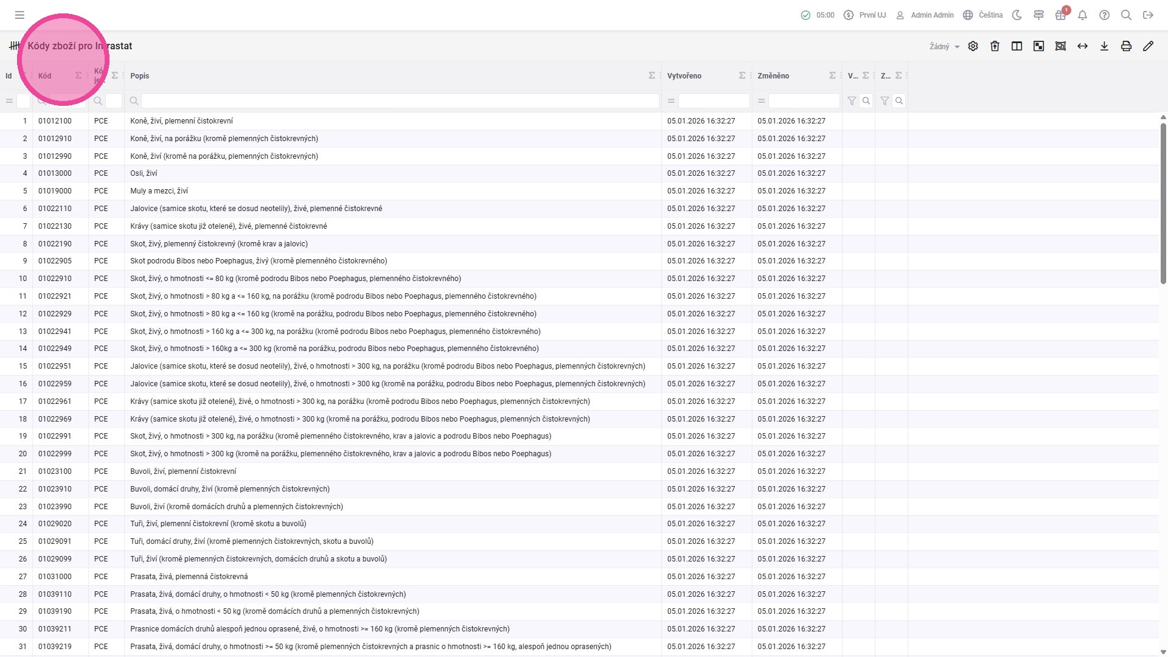Viewport: 1168px width, 657px height.
Task: Click the trash restore icon
Action: (995, 46)
